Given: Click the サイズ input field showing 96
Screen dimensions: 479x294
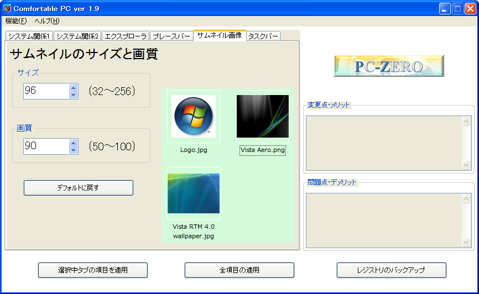Looking at the screenshot, I should (45, 91).
